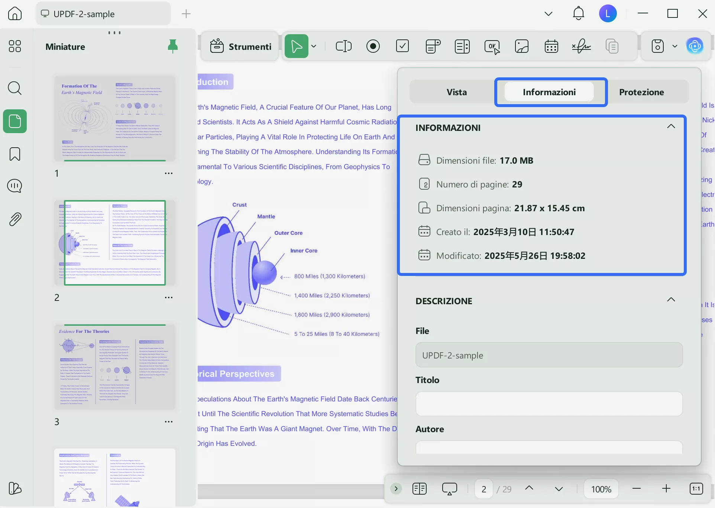Viewport: 715px width, 508px height.
Task: Switch to the Protezione tab
Action: click(641, 92)
